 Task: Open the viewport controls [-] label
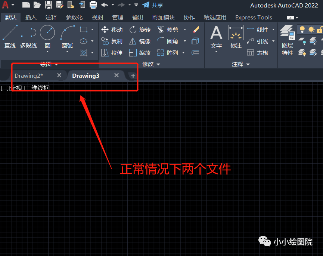click(4, 88)
